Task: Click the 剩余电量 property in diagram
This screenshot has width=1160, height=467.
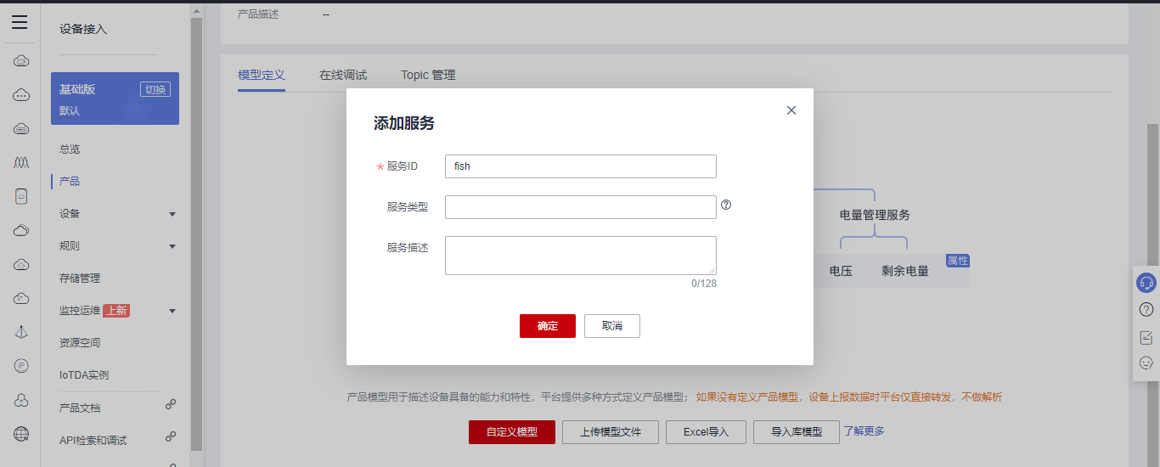Action: coord(905,271)
